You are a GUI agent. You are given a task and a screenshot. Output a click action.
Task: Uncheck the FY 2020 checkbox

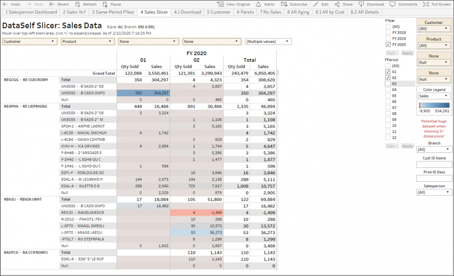point(388,45)
